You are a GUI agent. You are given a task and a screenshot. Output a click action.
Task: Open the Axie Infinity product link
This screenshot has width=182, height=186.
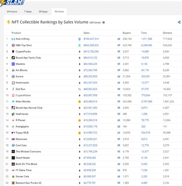coord(23,39)
